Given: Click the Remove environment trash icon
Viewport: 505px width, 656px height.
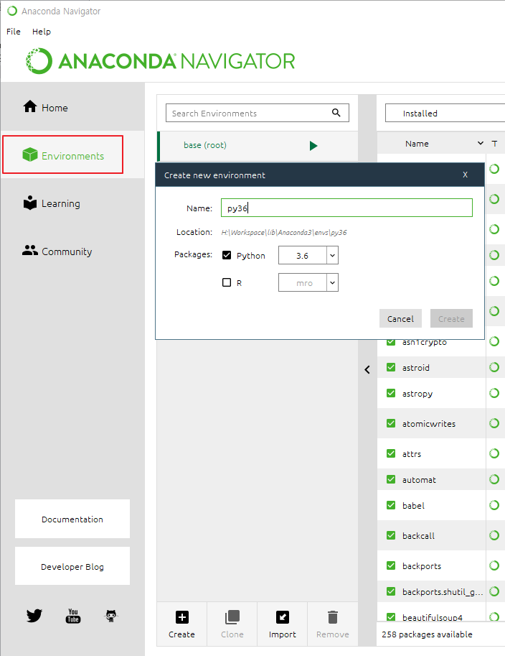Looking at the screenshot, I should (x=333, y=617).
